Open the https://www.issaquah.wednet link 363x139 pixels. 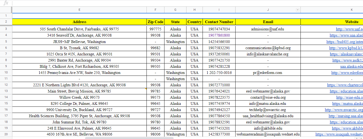click(x=339, y=134)
